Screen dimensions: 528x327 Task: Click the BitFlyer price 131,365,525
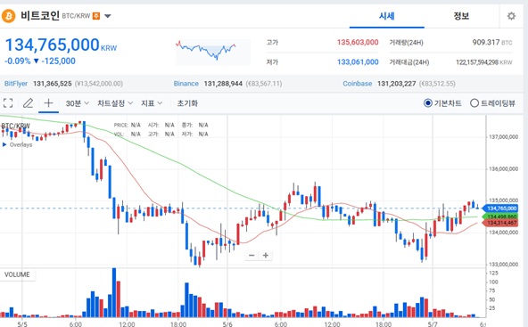click(53, 84)
